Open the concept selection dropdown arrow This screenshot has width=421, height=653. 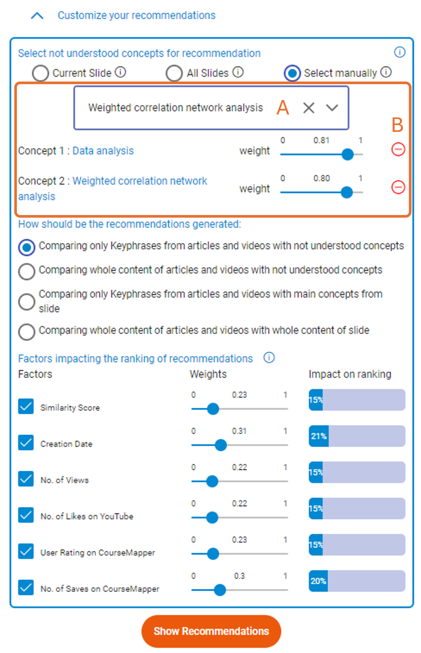click(x=332, y=108)
